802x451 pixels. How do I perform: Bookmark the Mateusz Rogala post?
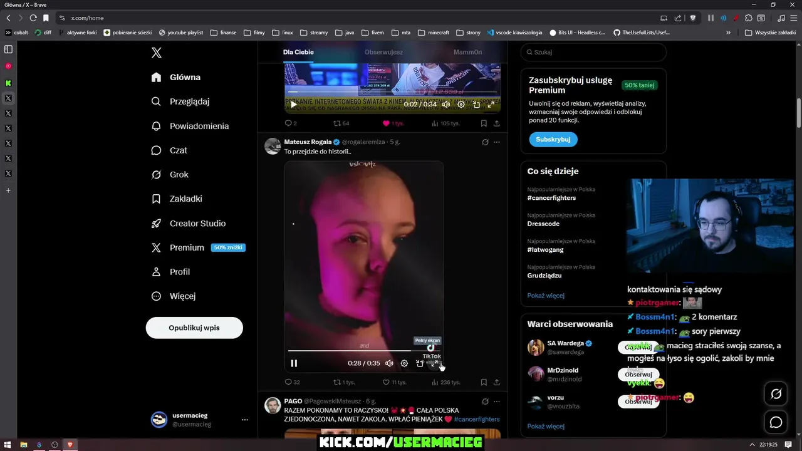pyautogui.click(x=484, y=382)
